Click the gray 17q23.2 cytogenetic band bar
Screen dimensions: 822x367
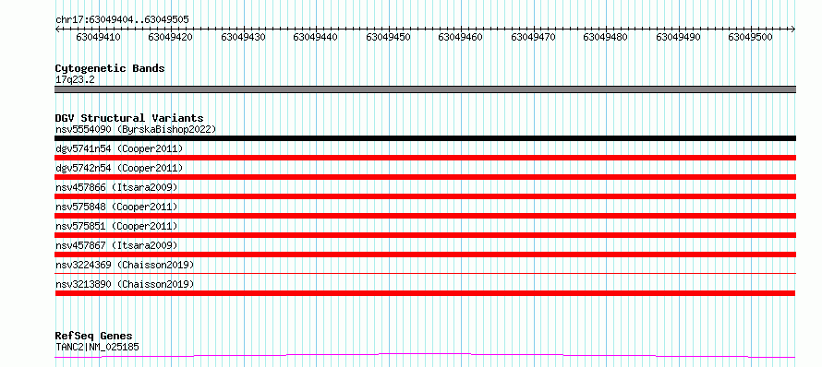pyautogui.click(x=425, y=89)
